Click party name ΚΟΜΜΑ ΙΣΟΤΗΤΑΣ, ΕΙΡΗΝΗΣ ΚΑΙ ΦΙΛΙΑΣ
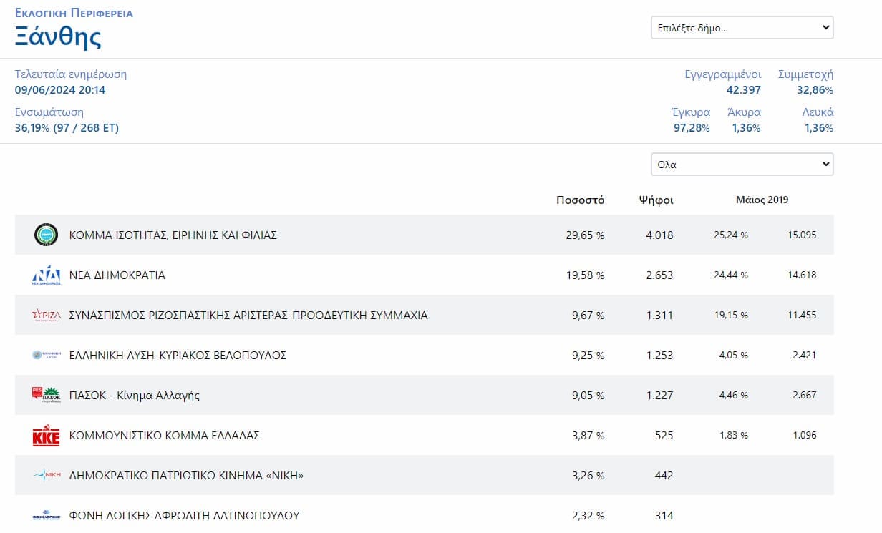This screenshot has height=533, width=882. (x=173, y=235)
